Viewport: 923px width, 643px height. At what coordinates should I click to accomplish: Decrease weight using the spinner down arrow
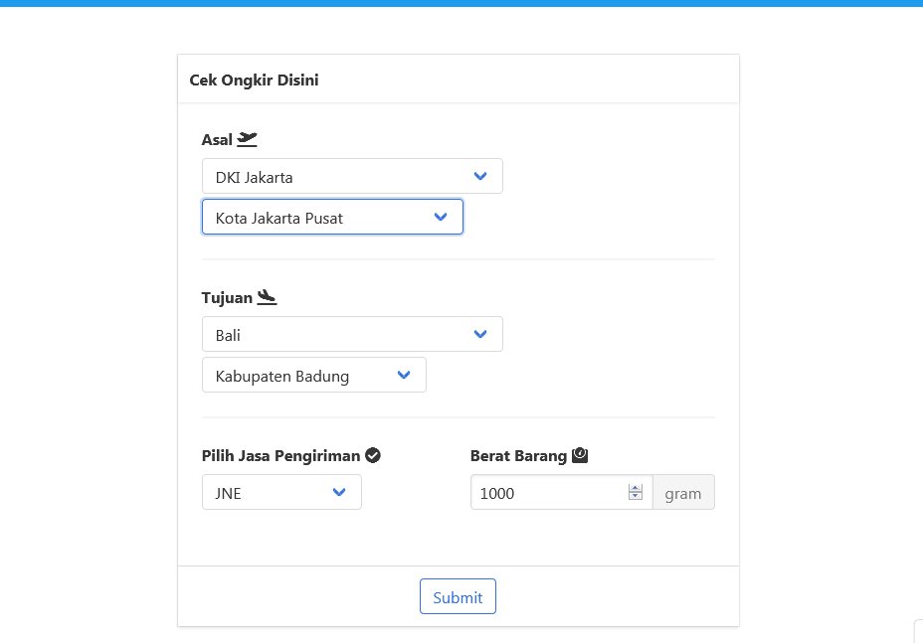click(x=636, y=497)
